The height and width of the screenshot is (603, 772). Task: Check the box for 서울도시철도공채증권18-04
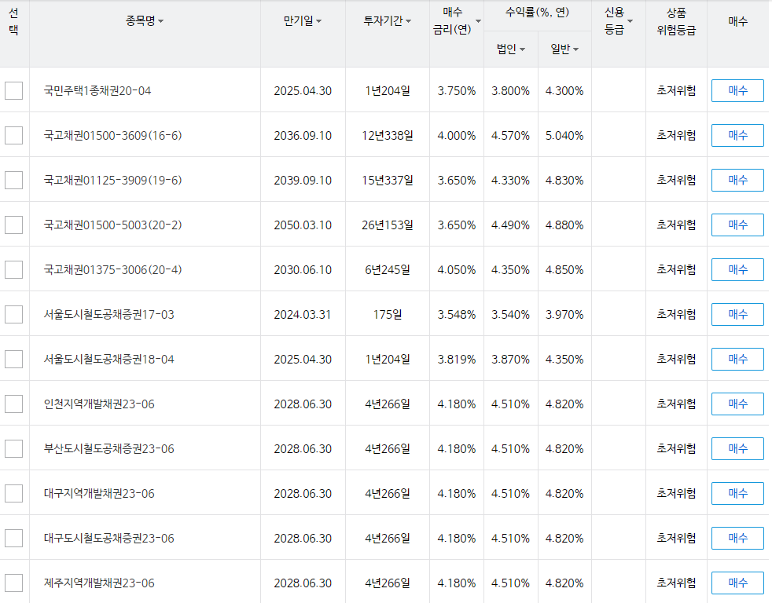pos(14,359)
